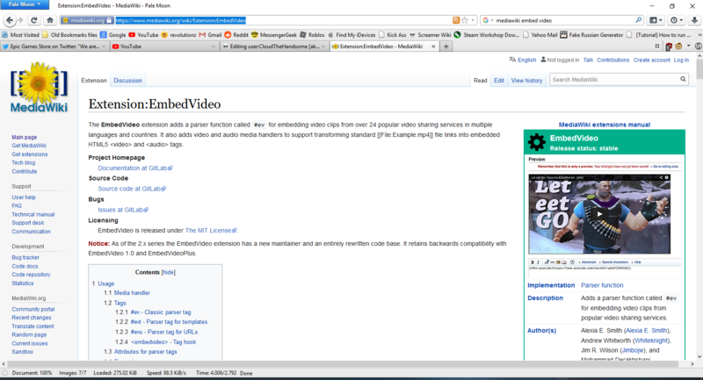Click the red shield add-on icon

[x=669, y=47]
